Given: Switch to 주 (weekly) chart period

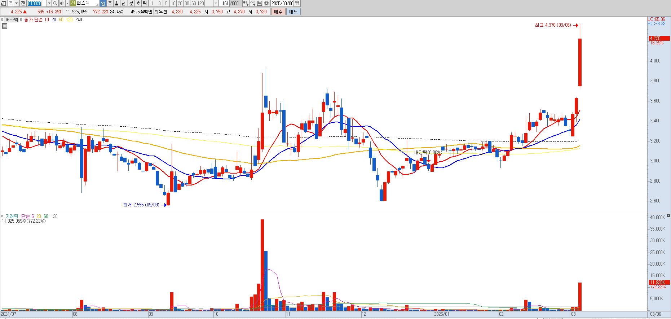Looking at the screenshot, I should click(110, 3).
